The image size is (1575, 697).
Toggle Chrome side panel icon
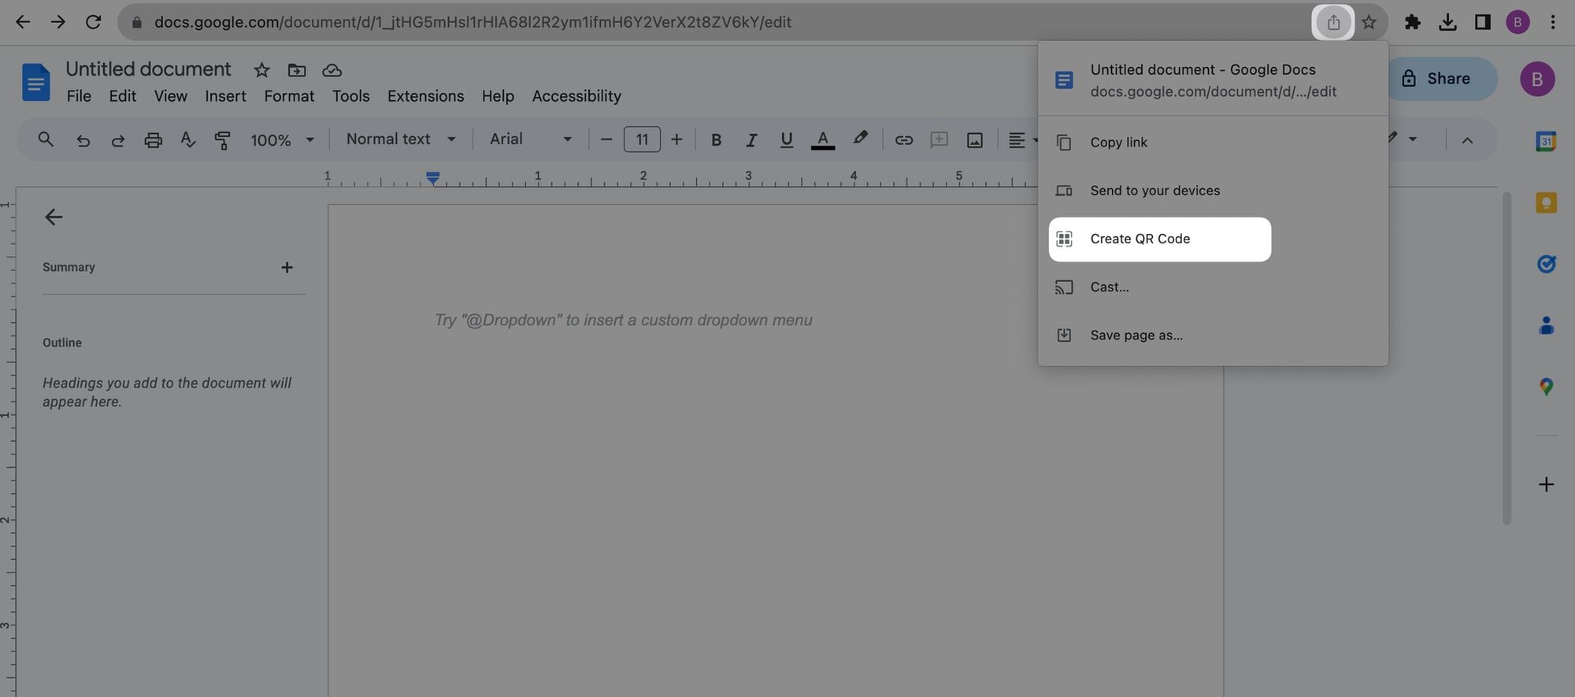(x=1483, y=22)
